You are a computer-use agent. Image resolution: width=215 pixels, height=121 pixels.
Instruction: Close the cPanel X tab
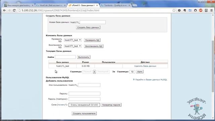pyautogui.click(x=97, y=5)
